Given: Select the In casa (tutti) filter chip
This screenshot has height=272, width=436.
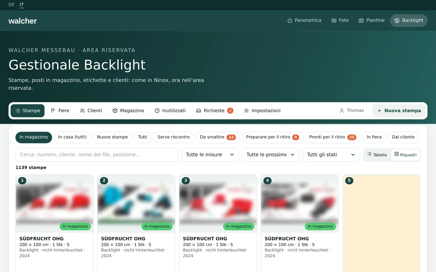Looking at the screenshot, I should (x=72, y=137).
